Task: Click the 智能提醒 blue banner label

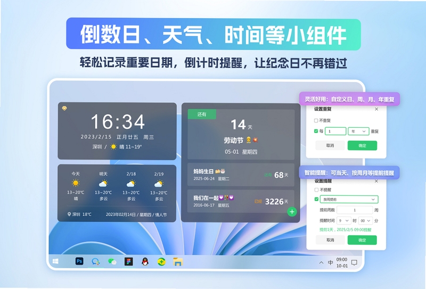Action: click(349, 173)
